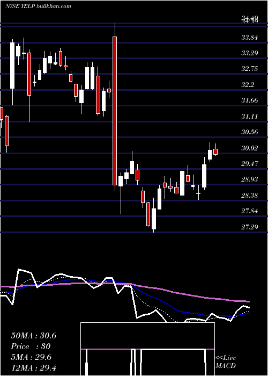Select the 31.11 price axis label
The image size is (268, 376).
click(x=250, y=117)
